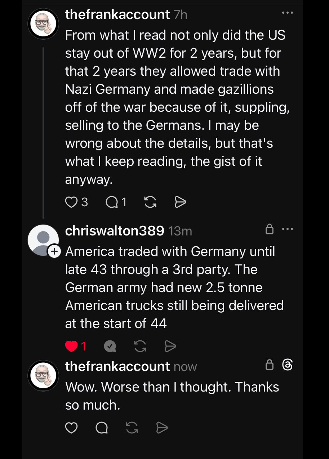The width and height of the screenshot is (329, 459).
Task: Share the post about WW2 trade
Action: 180,202
